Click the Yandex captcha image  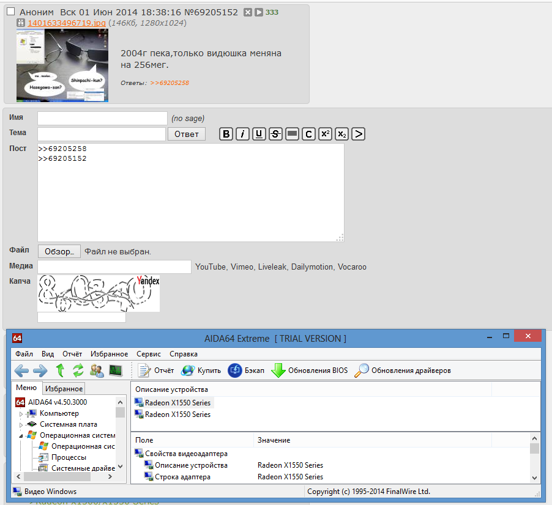[99, 293]
